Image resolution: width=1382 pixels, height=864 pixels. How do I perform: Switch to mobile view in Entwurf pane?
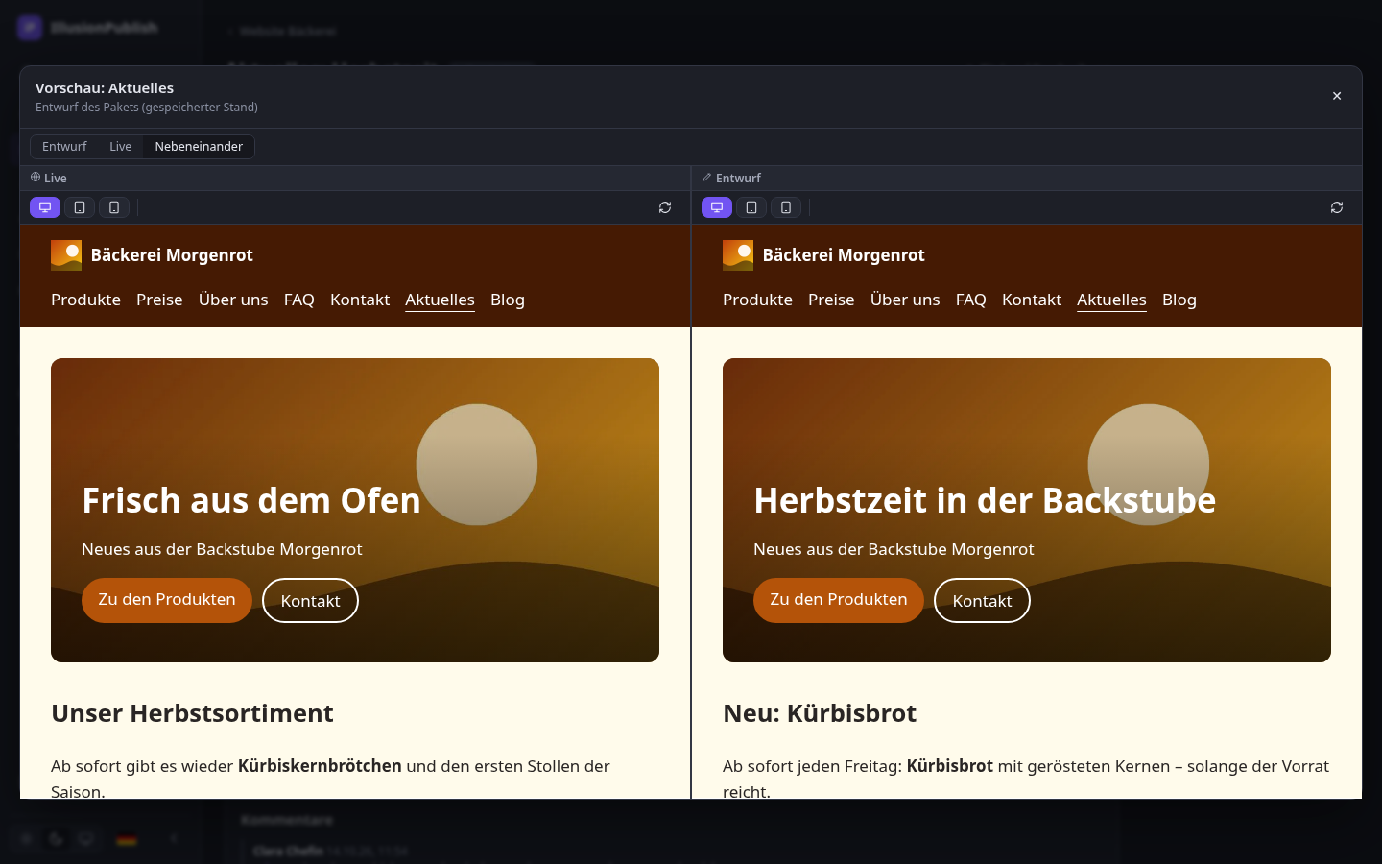tap(786, 207)
